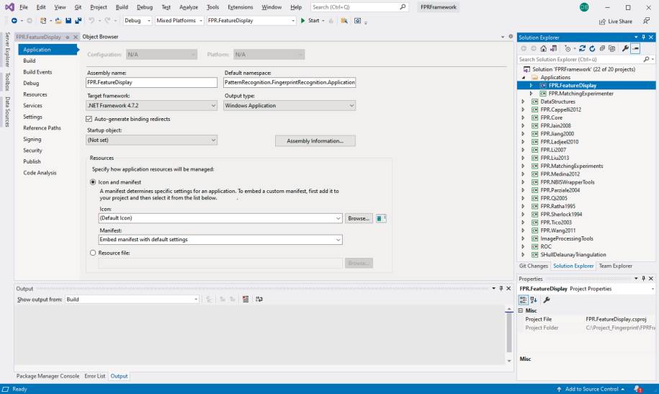Click the Collapse All icon in Solution Explorer
Image resolution: width=659 pixels, height=394 pixels.
click(x=602, y=48)
